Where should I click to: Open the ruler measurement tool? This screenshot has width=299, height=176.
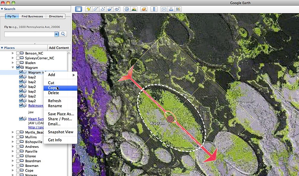(x=154, y=9)
